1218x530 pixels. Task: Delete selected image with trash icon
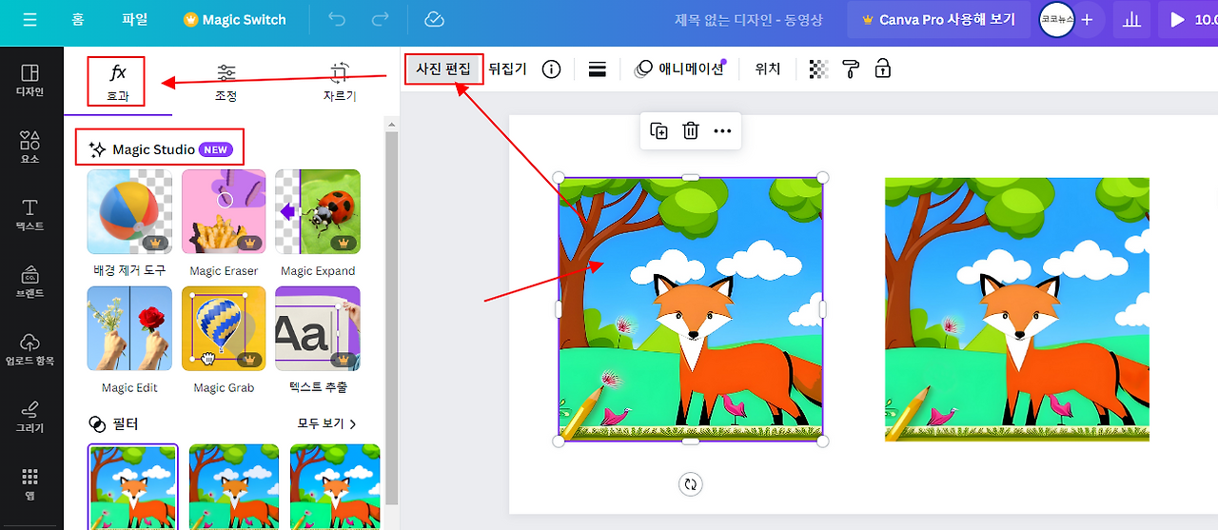tap(691, 130)
